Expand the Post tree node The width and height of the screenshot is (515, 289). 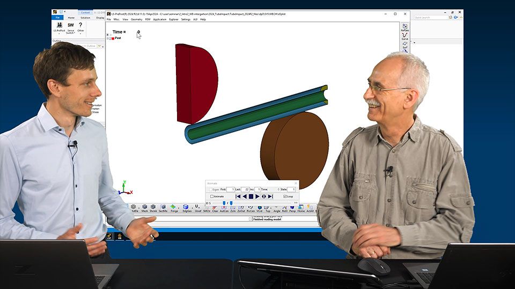(108, 39)
